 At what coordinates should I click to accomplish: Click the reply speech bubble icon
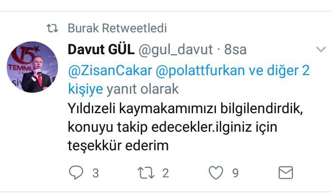pos(76,173)
